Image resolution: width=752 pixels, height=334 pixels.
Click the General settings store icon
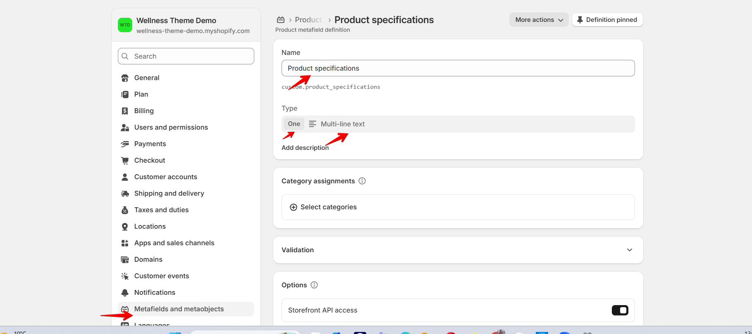pyautogui.click(x=125, y=78)
